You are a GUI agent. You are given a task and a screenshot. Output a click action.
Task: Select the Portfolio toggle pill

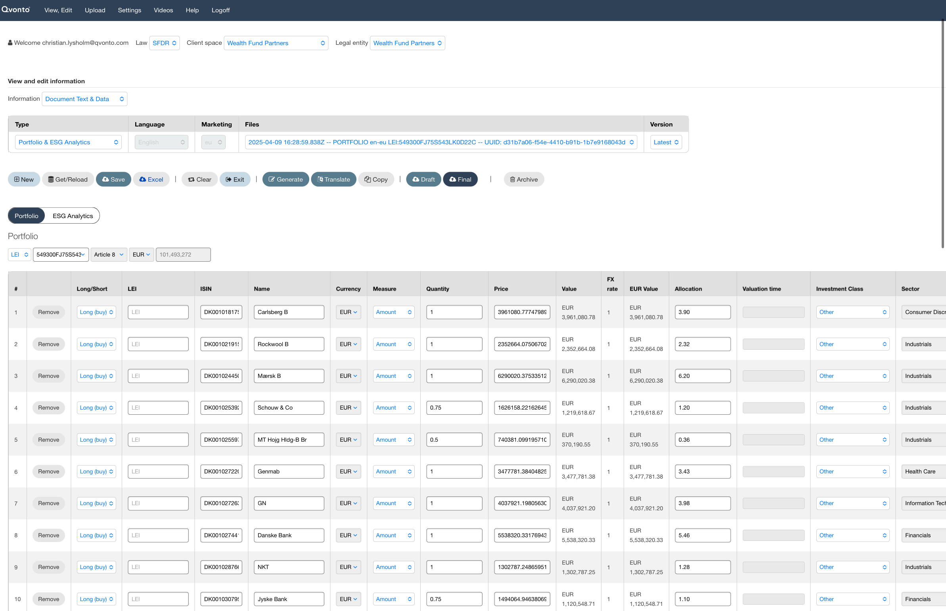coord(26,216)
